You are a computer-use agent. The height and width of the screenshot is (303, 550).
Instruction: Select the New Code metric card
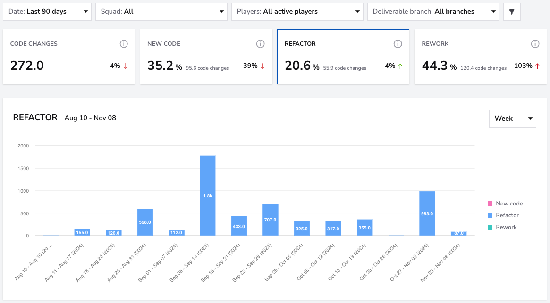click(x=206, y=57)
